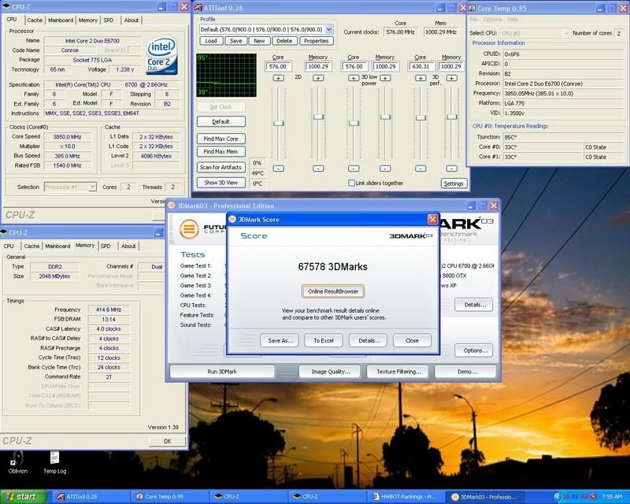Decrease 3D perf. Memory with minus button
The height and width of the screenshot is (504, 630).
tap(451, 169)
